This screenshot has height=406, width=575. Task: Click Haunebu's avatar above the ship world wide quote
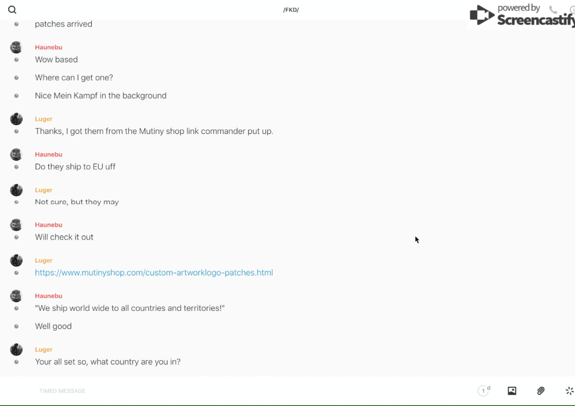(16, 296)
